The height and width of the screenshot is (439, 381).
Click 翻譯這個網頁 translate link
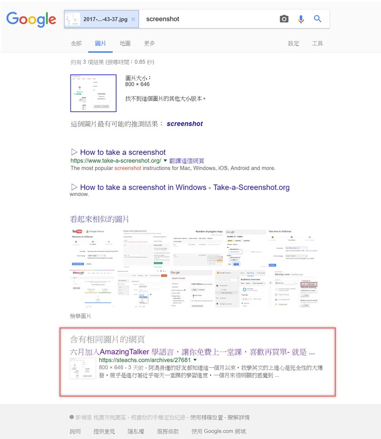click(x=187, y=161)
